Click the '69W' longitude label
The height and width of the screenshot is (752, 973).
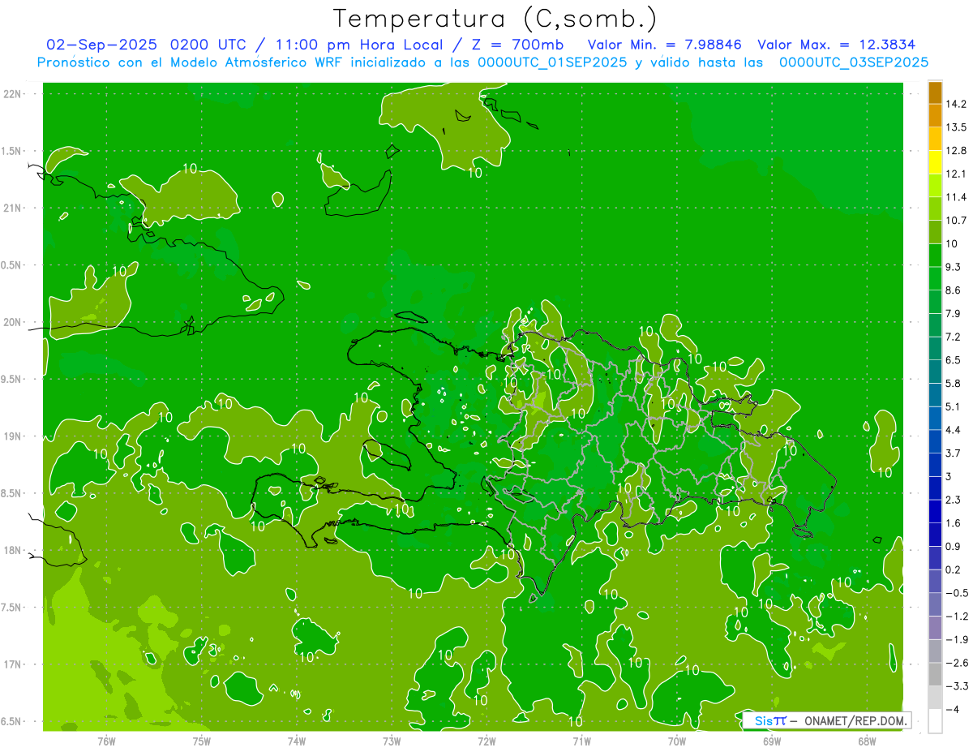tap(772, 741)
